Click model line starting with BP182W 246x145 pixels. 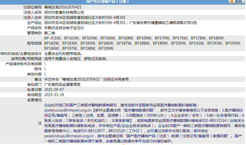coord(143,43)
